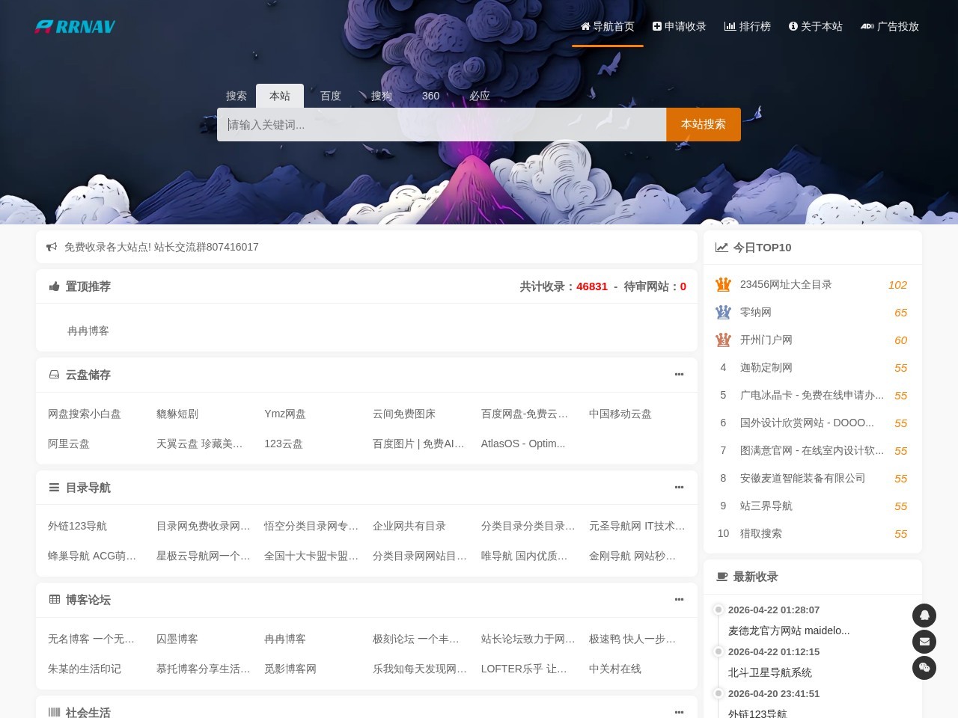
Task: Click the WeChat icon on the right edge
Action: click(x=924, y=668)
